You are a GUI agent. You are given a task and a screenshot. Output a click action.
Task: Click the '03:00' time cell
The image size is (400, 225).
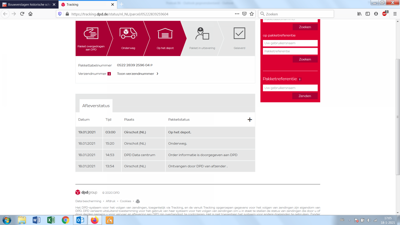[x=112, y=132]
